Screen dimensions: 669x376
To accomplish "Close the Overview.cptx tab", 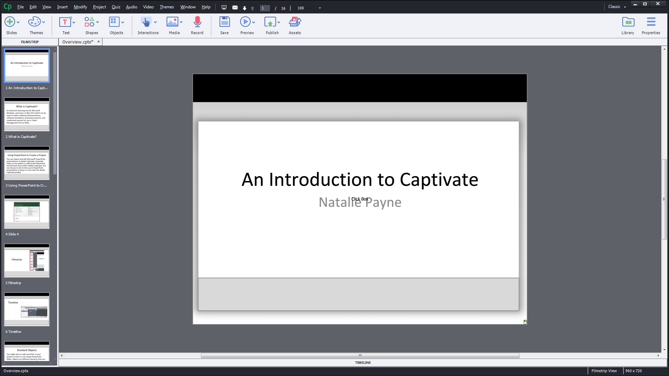I will [x=99, y=42].
